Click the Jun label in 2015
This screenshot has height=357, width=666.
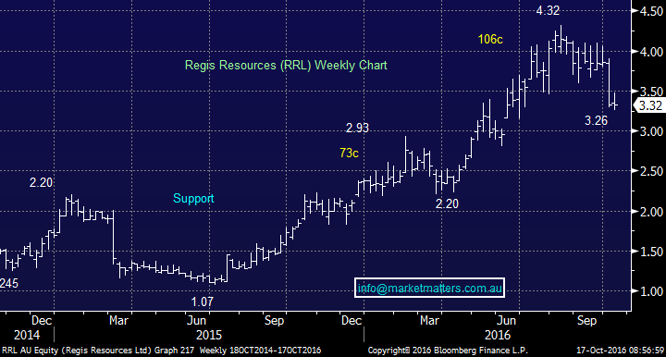click(197, 321)
